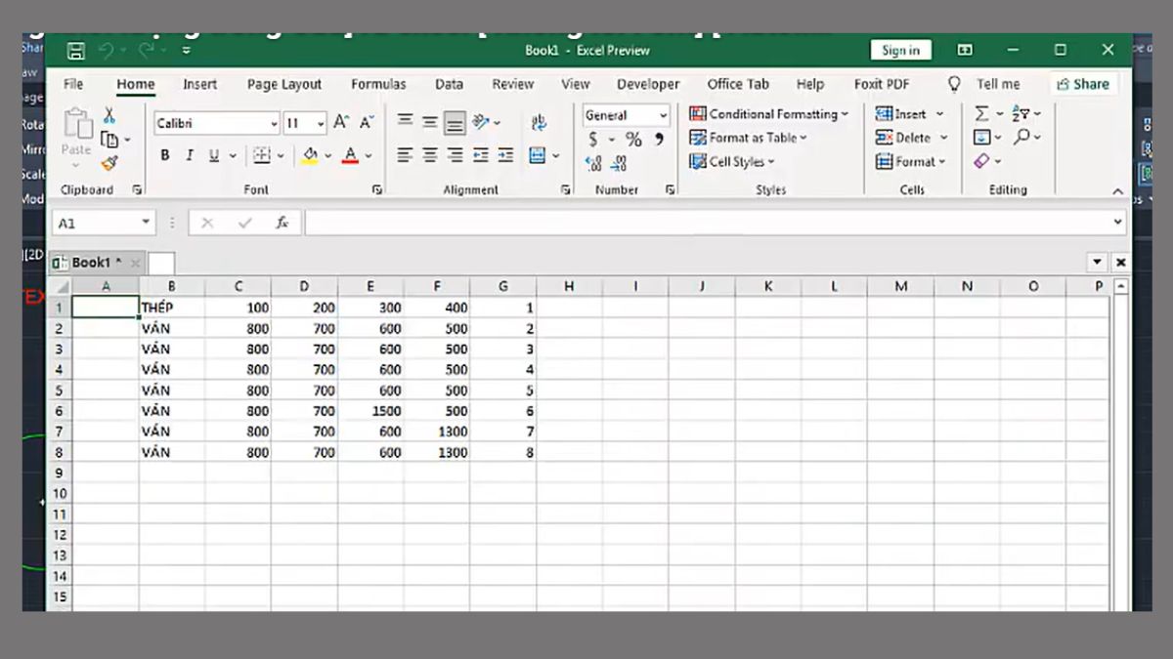Expand the Cell Styles gallery

click(x=732, y=162)
